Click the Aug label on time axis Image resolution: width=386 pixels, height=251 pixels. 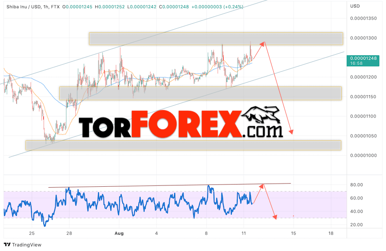[119, 233]
